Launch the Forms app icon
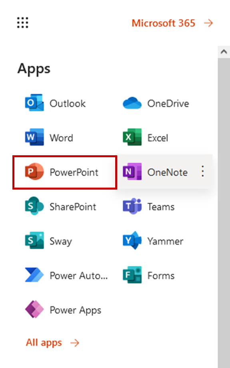Screen dimensions: 230x368 pyautogui.click(x=132, y=275)
